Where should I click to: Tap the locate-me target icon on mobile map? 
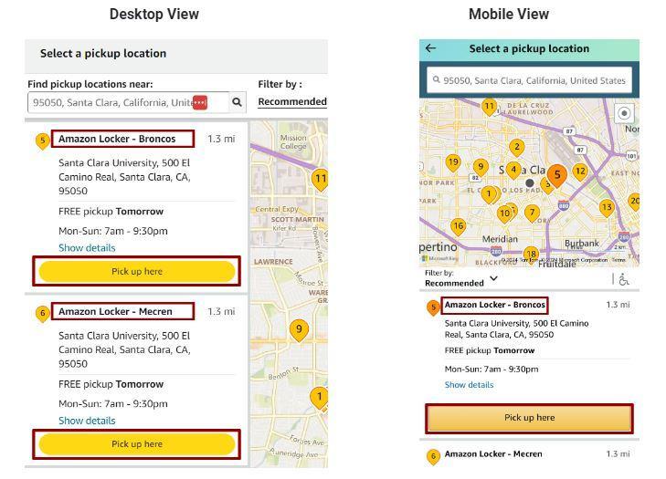coord(624,113)
